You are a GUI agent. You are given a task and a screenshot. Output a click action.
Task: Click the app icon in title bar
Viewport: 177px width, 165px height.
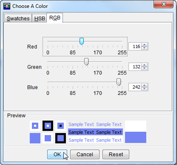(7, 6)
